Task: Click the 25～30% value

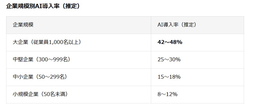Action: pos(169,60)
